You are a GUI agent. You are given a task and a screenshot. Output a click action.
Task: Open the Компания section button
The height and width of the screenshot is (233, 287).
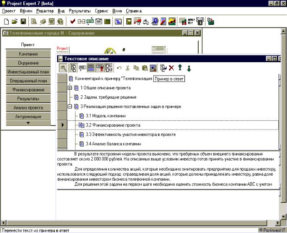click(28, 54)
